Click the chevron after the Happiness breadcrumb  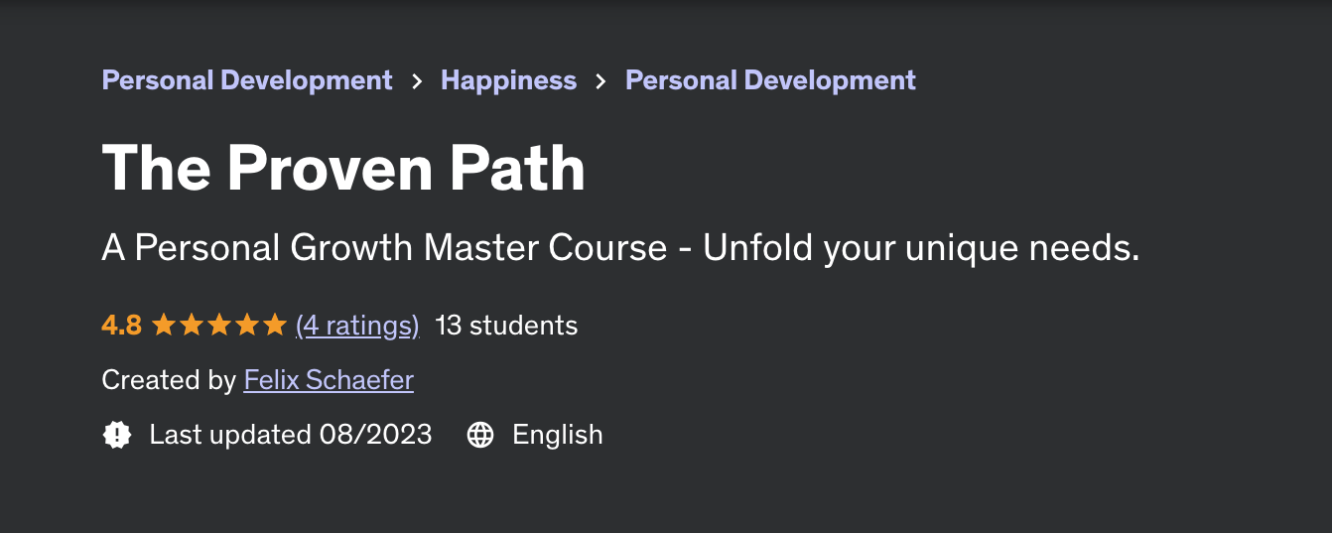(x=600, y=81)
